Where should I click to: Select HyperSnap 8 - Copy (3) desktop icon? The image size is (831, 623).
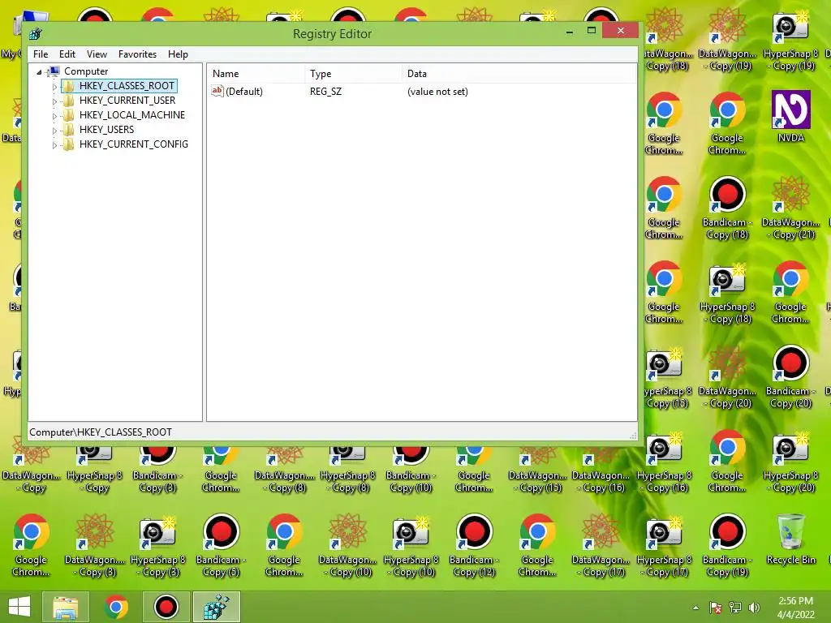click(x=157, y=546)
